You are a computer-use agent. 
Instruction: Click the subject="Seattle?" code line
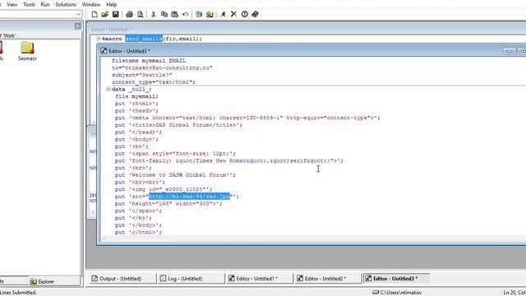(142, 75)
